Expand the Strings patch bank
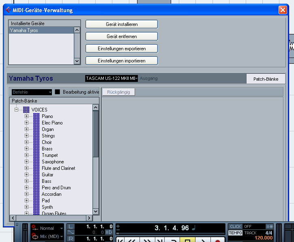 coord(26,136)
